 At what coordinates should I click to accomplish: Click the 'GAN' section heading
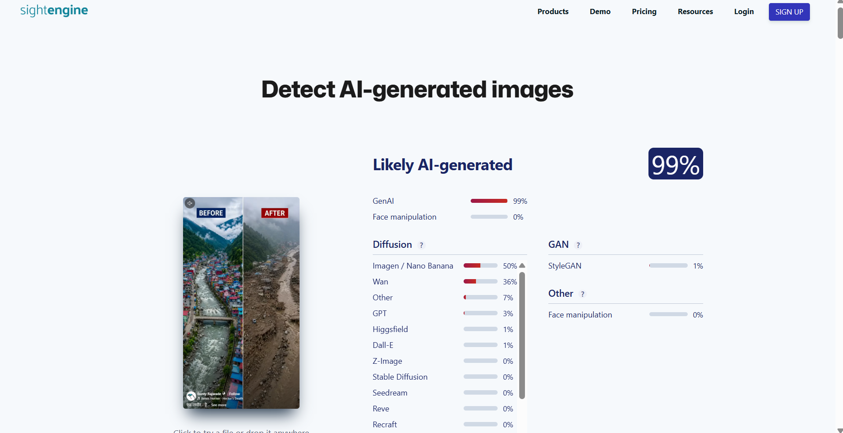(x=558, y=245)
